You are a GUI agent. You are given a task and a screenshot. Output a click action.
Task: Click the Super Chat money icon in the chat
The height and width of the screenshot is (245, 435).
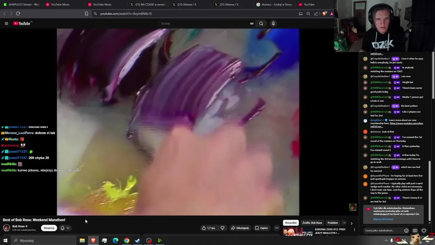415,230
